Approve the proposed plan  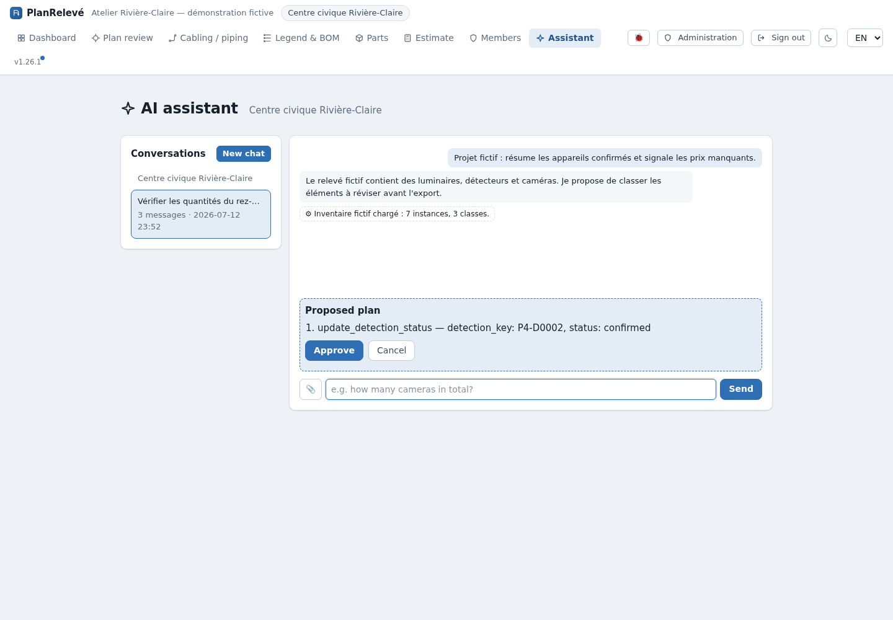pyautogui.click(x=334, y=350)
